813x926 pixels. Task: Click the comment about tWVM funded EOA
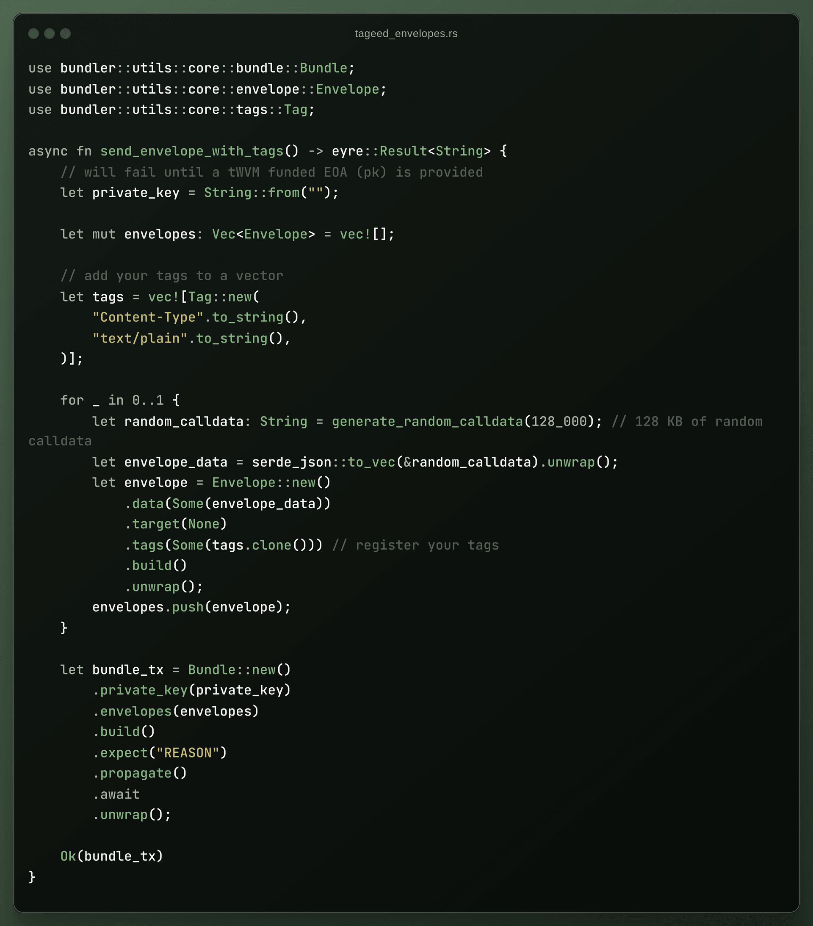272,172
